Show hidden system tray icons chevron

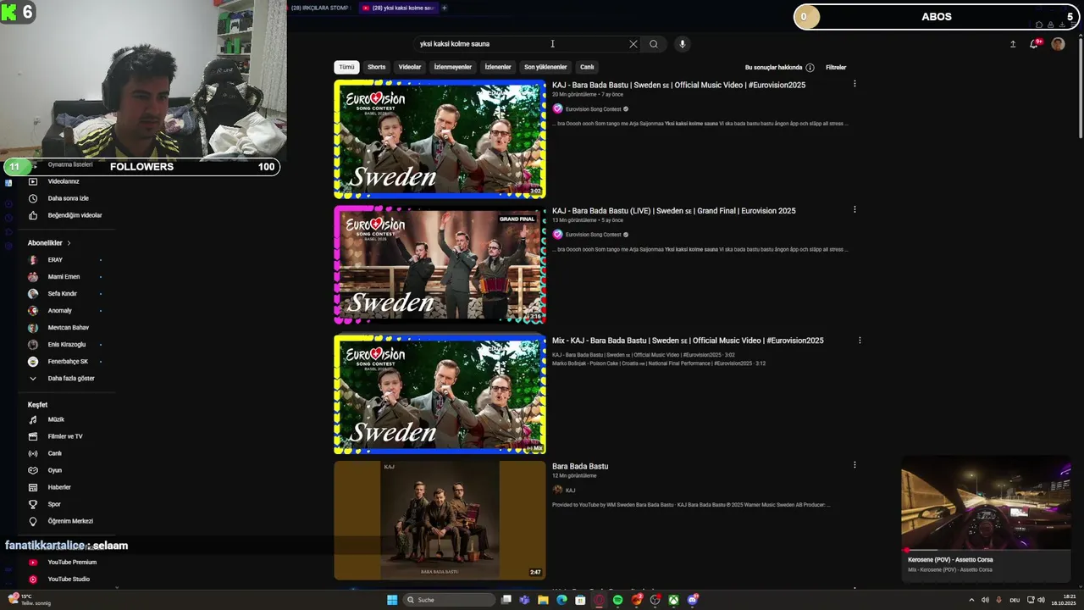pyautogui.click(x=971, y=600)
